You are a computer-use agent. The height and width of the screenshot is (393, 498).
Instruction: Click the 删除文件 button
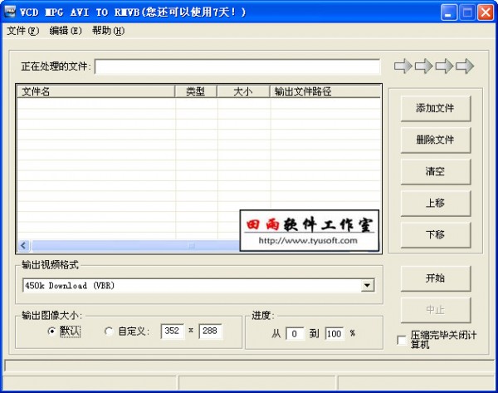pos(436,140)
